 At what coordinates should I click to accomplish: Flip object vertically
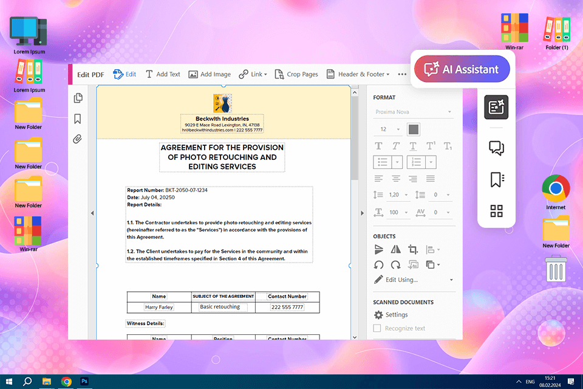[x=378, y=249]
